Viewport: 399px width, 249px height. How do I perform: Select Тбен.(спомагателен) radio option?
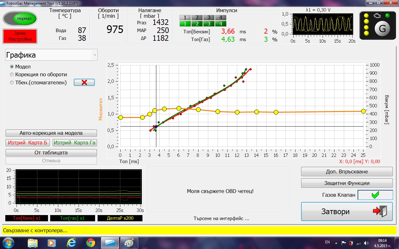pyautogui.click(x=12, y=82)
